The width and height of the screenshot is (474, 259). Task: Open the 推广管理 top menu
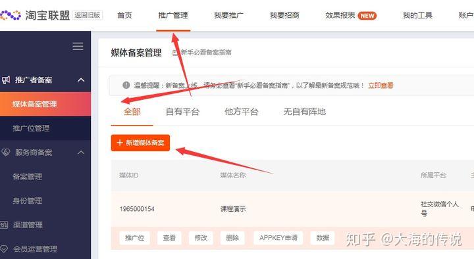[x=173, y=15]
